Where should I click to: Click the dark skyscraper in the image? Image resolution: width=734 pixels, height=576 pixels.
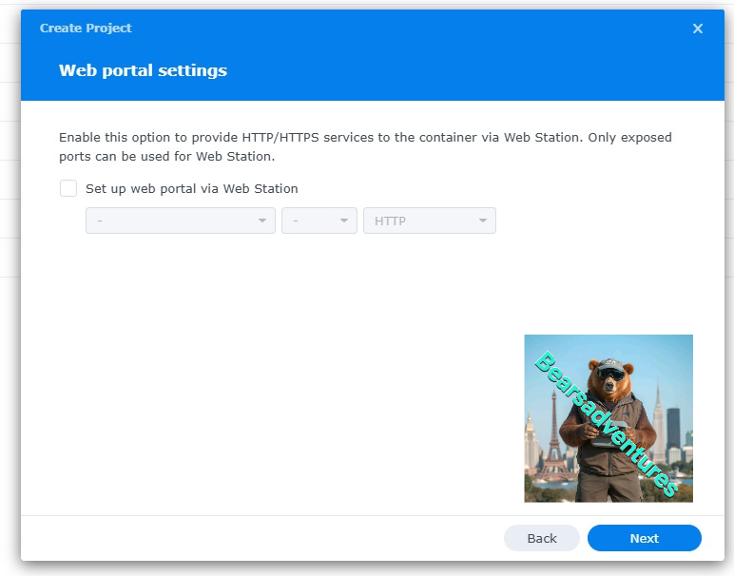(x=673, y=428)
